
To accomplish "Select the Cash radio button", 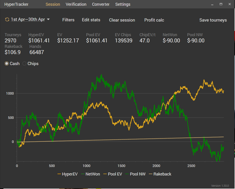I will point(7,63).
